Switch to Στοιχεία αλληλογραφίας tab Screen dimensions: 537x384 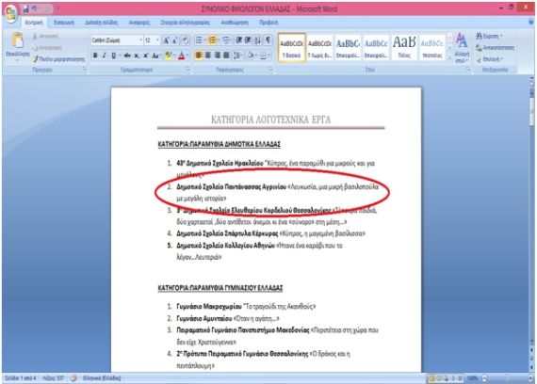(x=186, y=23)
